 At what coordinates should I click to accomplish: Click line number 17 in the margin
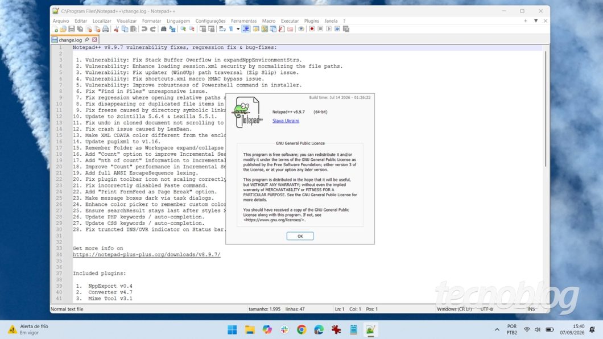[x=59, y=147]
